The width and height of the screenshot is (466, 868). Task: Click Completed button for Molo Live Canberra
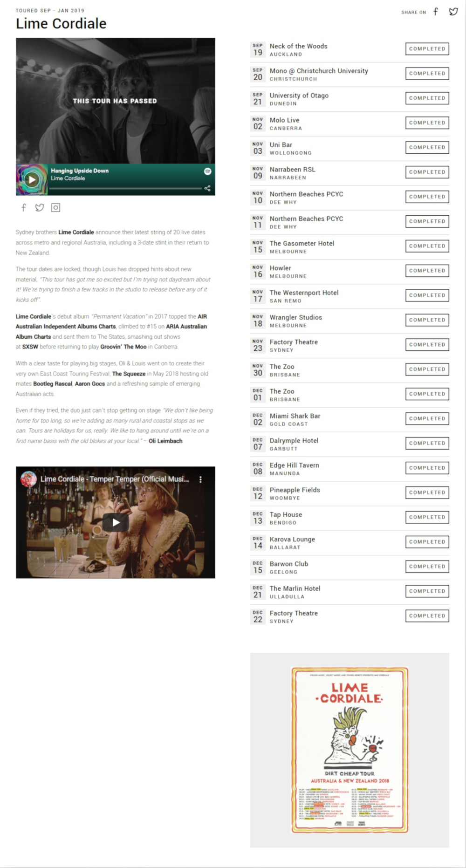[x=427, y=123]
